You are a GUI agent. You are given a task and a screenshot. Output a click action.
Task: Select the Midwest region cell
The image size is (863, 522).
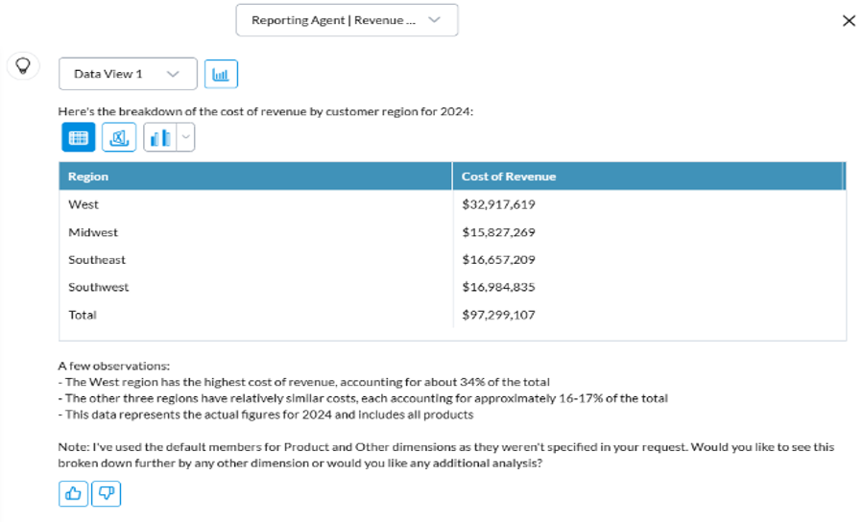pos(93,232)
